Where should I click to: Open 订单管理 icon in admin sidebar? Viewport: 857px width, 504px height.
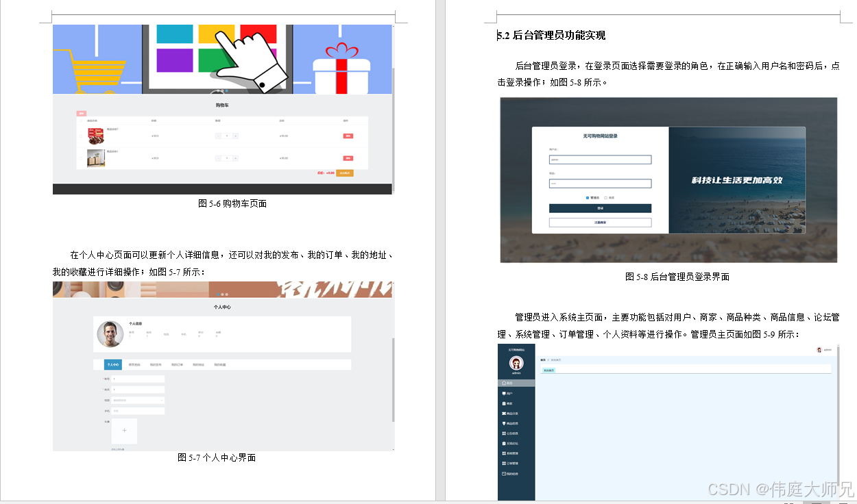point(504,464)
